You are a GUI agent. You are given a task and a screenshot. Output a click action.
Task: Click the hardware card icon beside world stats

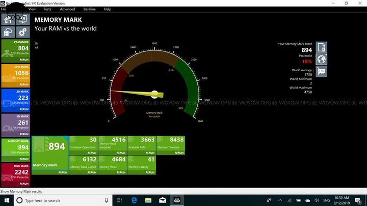pos(322,72)
